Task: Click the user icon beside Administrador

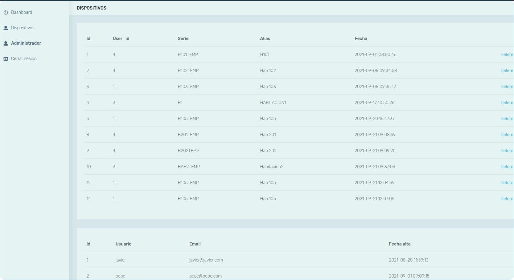Action: (6, 43)
